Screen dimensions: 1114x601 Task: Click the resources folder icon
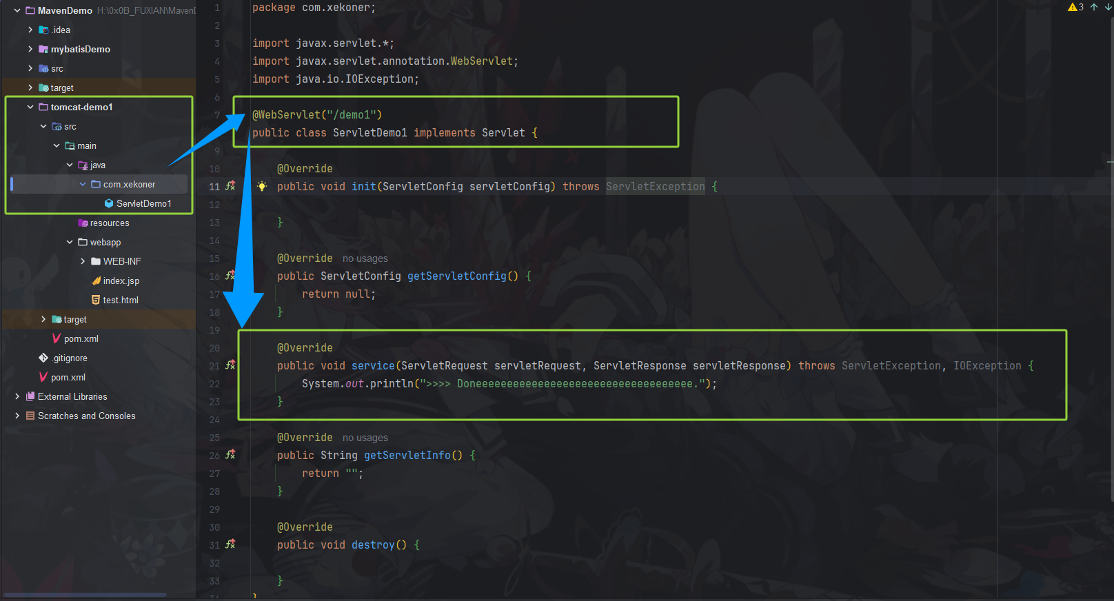tap(83, 223)
